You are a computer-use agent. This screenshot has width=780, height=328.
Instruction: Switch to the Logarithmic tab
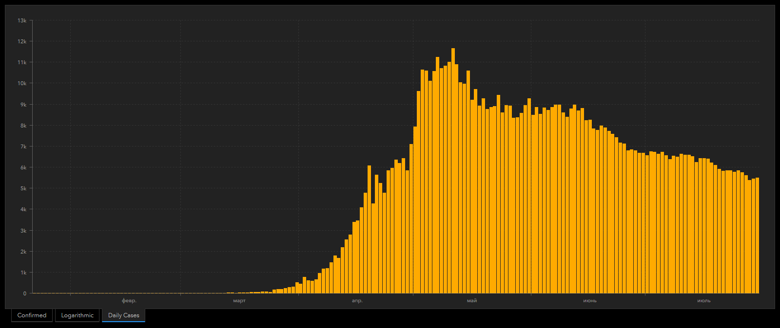[x=77, y=315]
